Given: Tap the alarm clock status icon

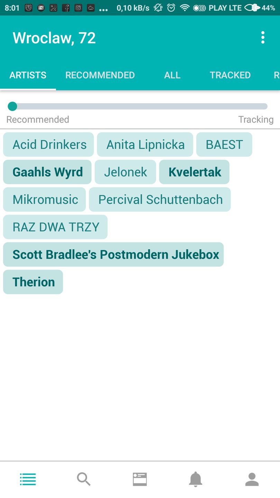Looking at the screenshot, I should [171, 8].
